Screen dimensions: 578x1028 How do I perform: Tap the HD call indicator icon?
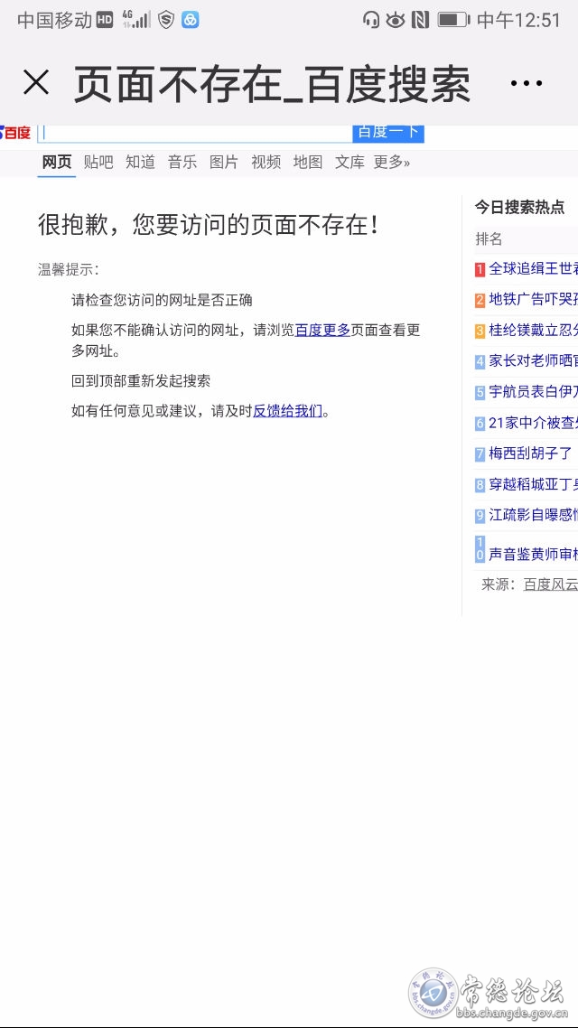pyautogui.click(x=105, y=20)
